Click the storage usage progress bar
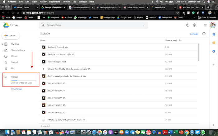The width and height of the screenshot is (218, 136). click(x=24, y=80)
